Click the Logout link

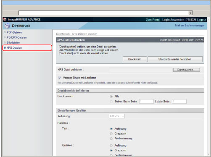click(x=201, y=20)
